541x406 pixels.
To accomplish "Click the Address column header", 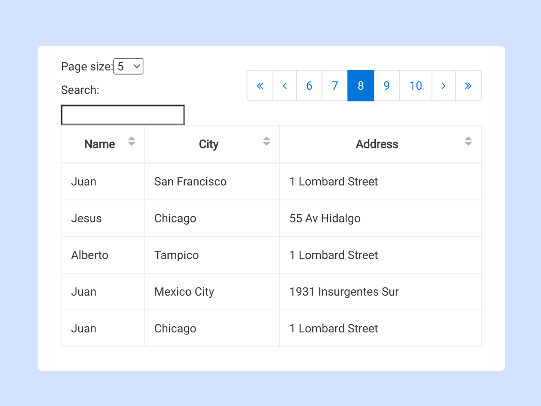I will pos(377,144).
